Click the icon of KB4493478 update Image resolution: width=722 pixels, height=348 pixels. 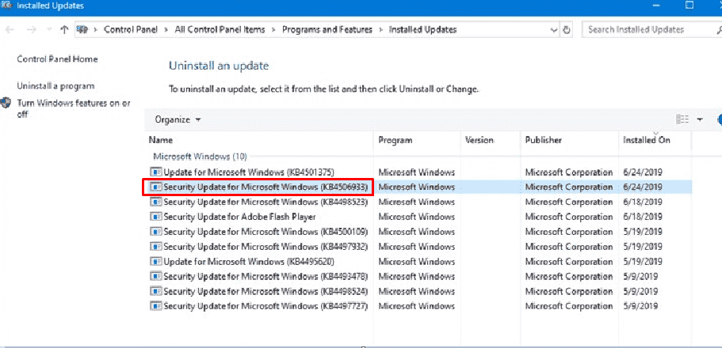(x=157, y=276)
